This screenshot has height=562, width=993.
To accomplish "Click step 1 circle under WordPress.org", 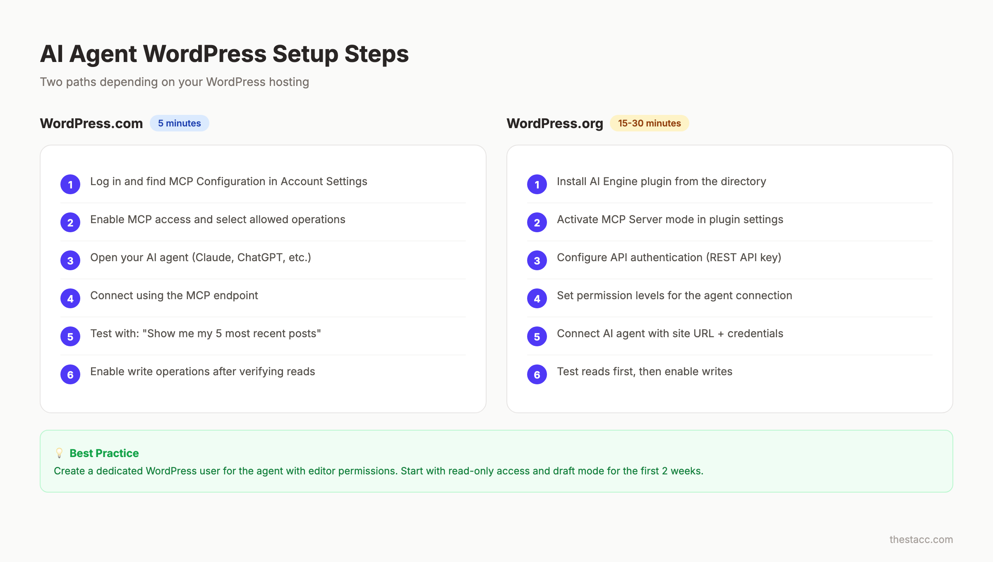I will (x=537, y=184).
